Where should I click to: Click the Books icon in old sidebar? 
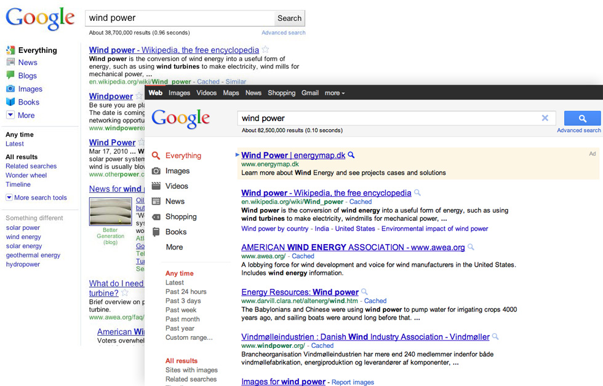pyautogui.click(x=10, y=102)
